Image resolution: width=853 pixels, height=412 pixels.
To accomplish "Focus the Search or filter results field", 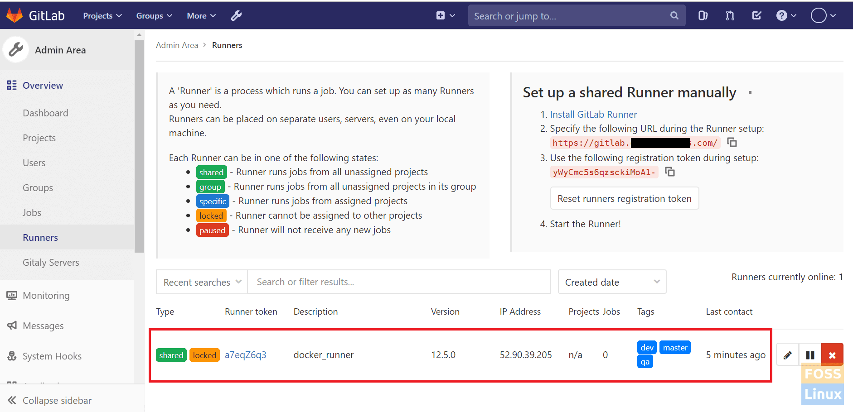I will (x=399, y=282).
